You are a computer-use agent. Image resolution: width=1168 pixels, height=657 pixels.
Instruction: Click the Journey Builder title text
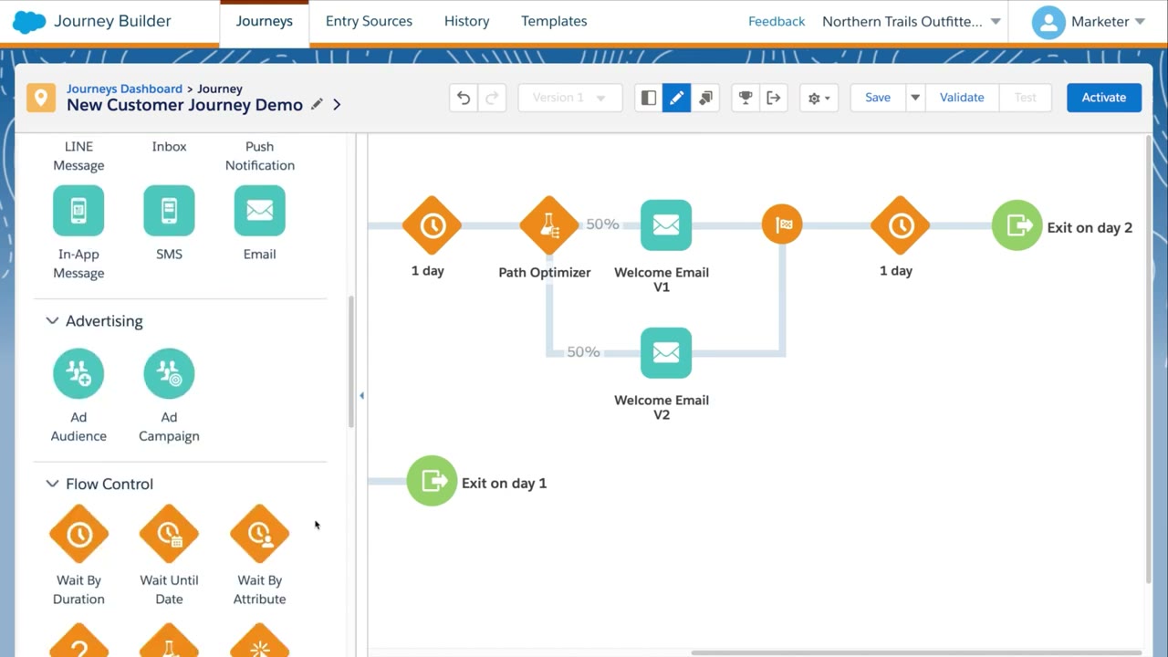[x=112, y=21]
